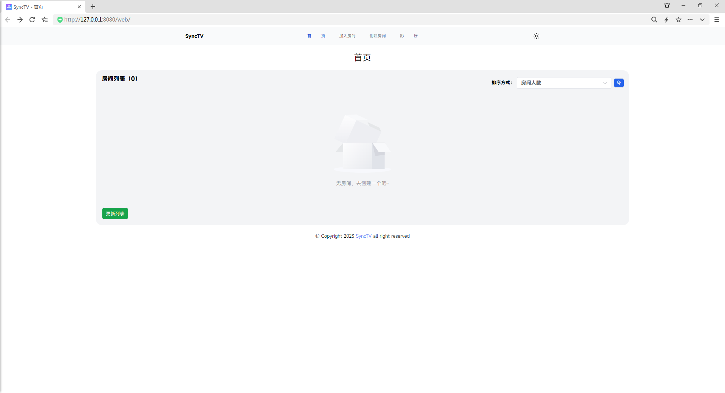This screenshot has width=725, height=393.
Task: Follow the SyncTV link in footer
Action: (363, 236)
